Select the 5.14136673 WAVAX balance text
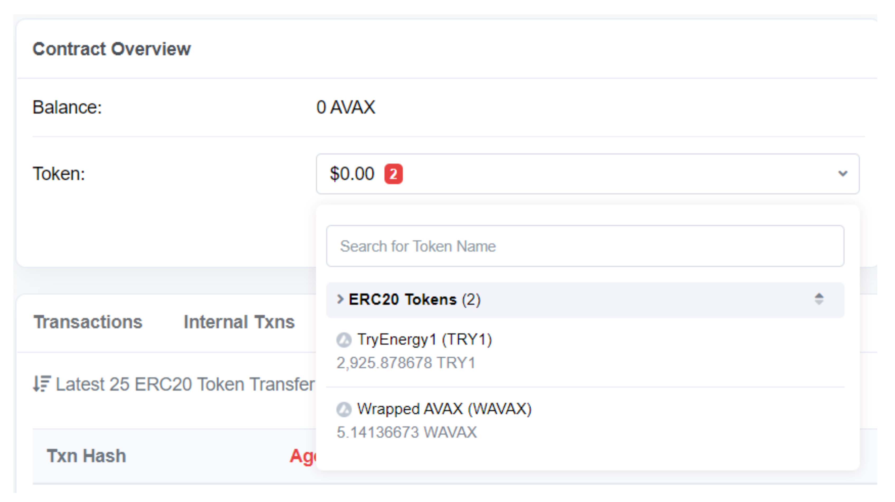Viewport: 895px width, 502px height. point(407,433)
